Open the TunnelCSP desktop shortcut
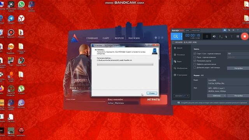 pos(11,91)
